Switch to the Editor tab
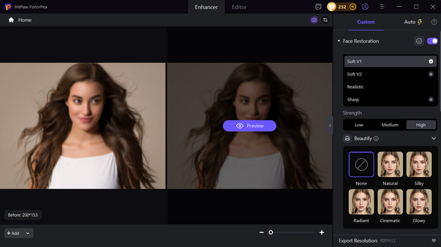The width and height of the screenshot is (441, 247). click(239, 7)
